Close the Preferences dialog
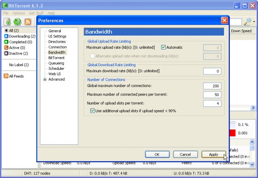The height and width of the screenshot is (178, 258). tap(224, 20)
